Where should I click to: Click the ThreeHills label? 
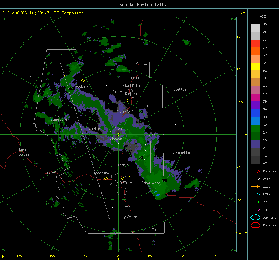pyautogui.click(x=156, y=135)
